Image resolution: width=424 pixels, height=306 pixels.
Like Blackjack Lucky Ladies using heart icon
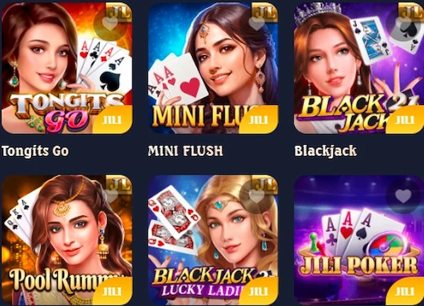[257, 196]
